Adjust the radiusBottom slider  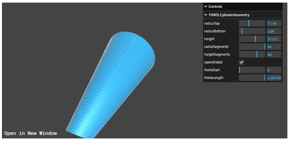pos(252,31)
